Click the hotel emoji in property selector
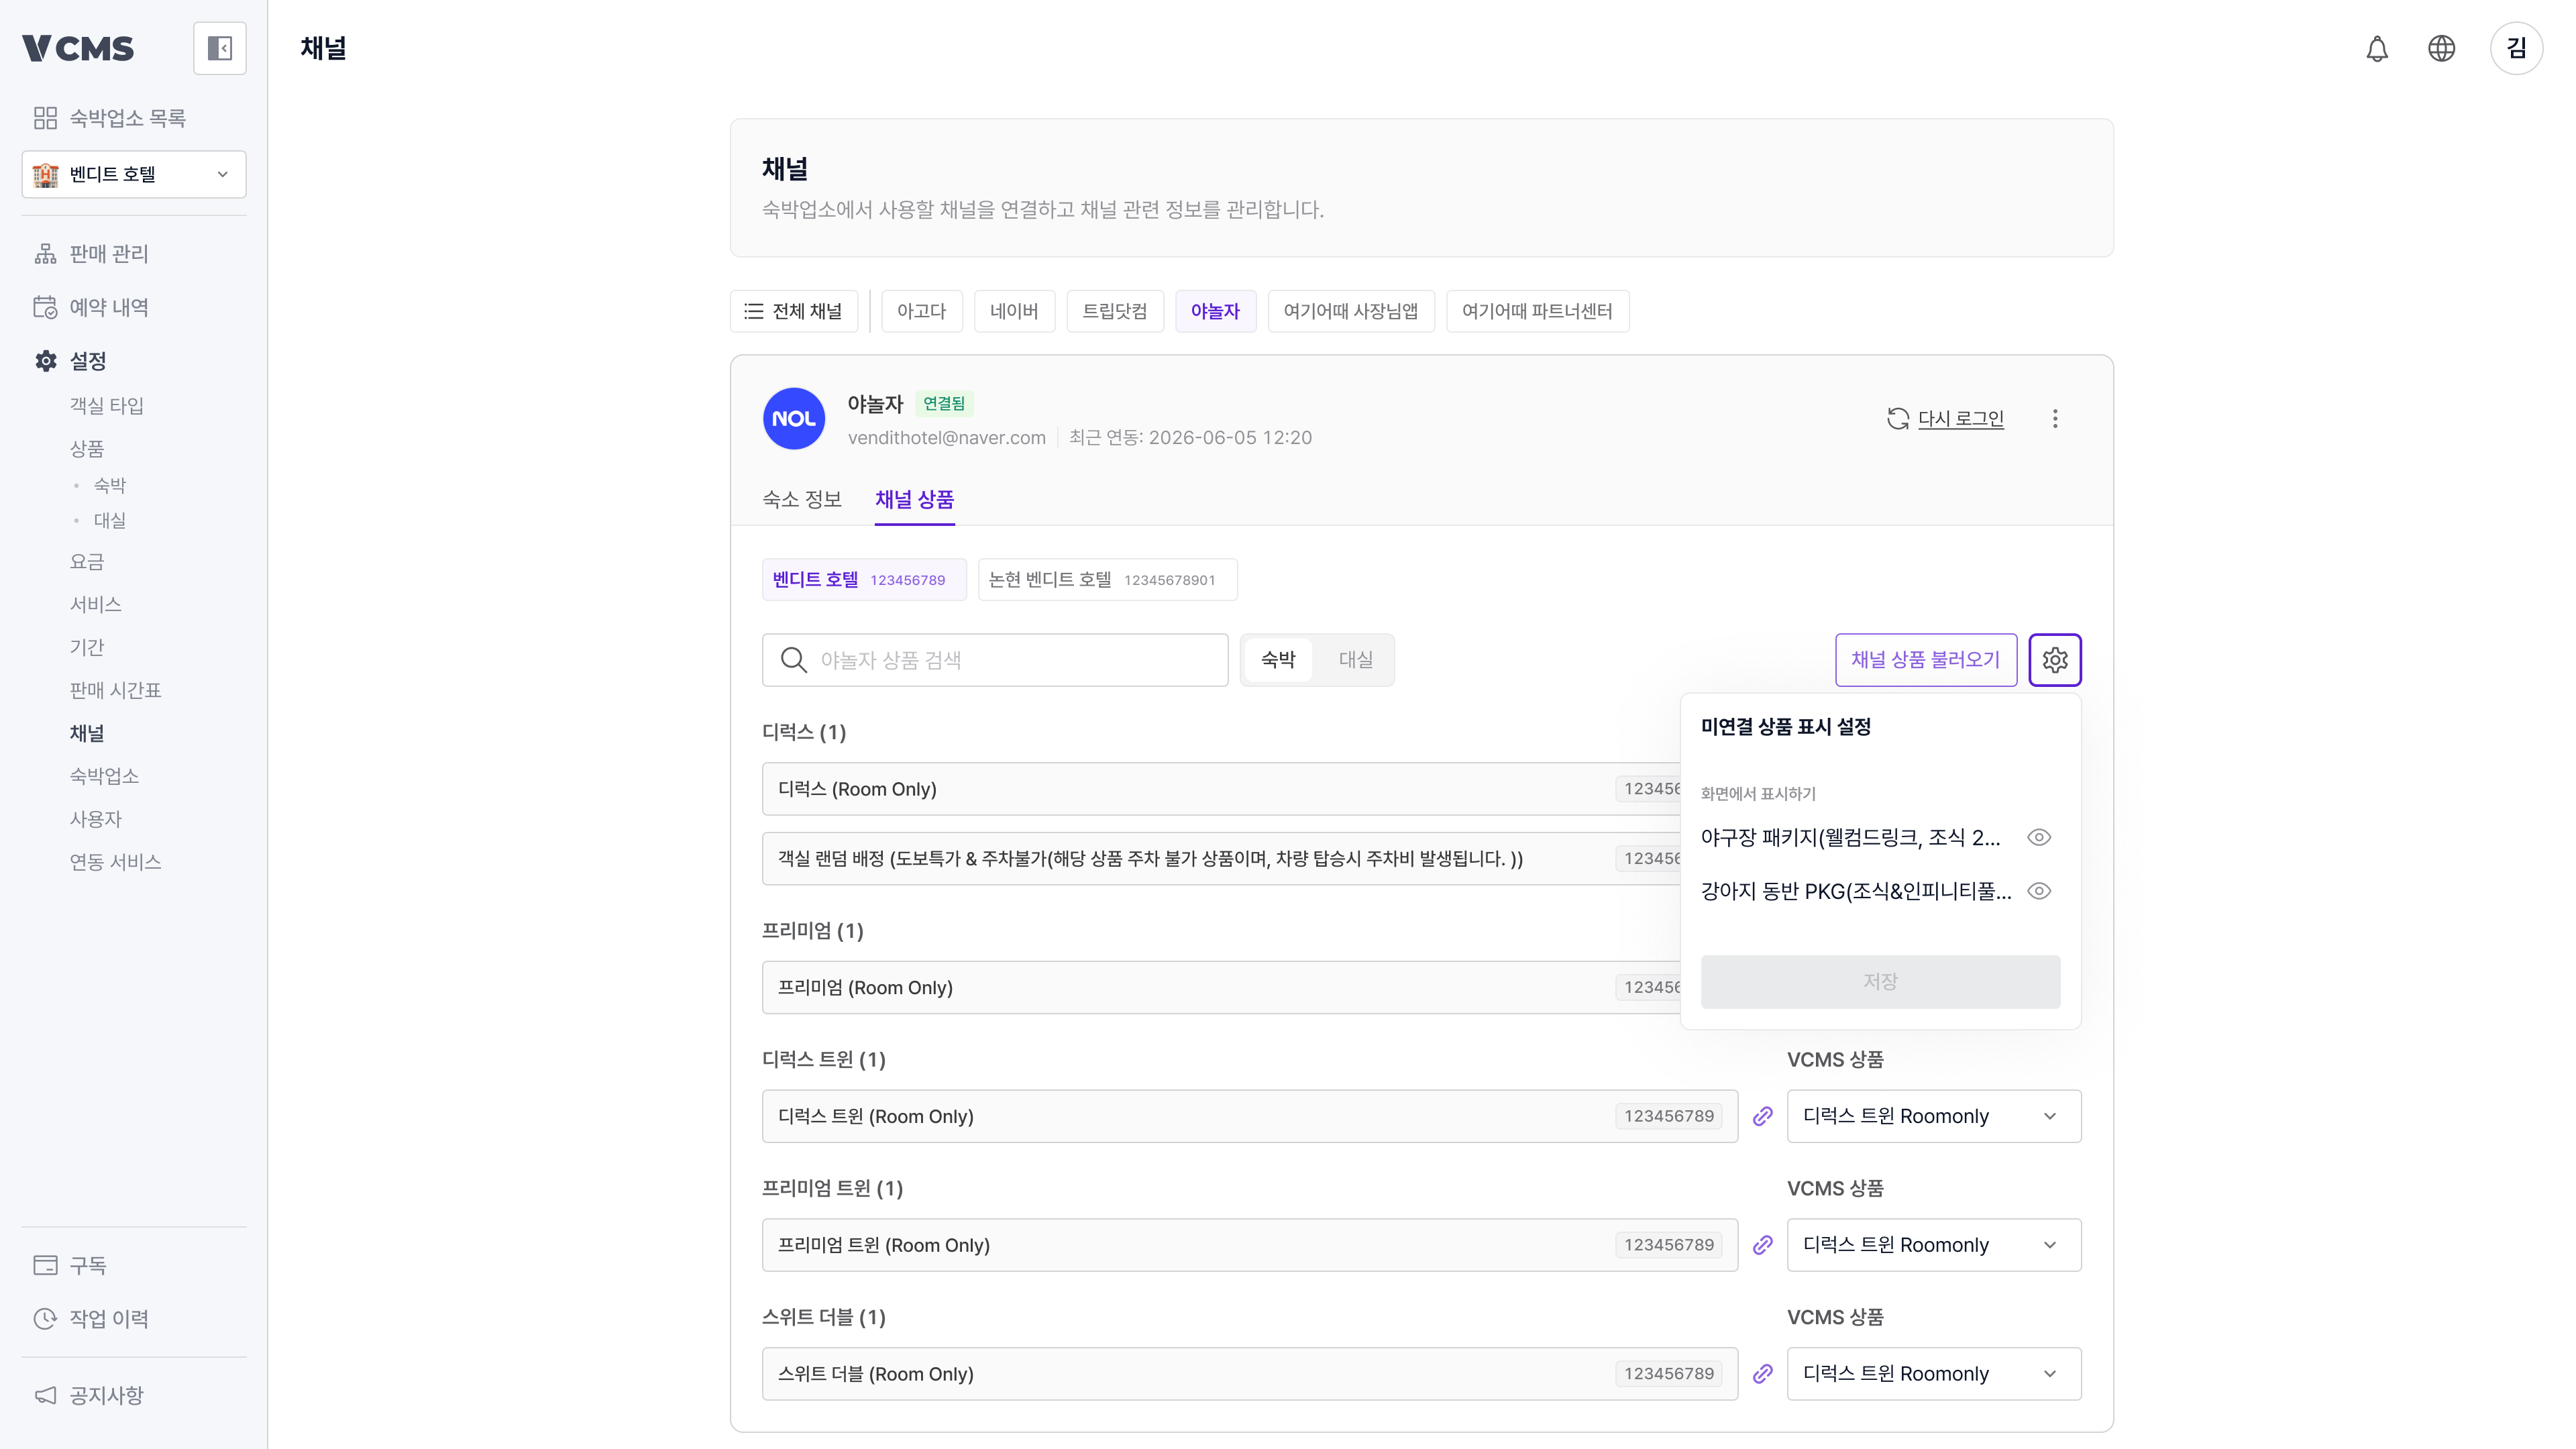Viewport: 2576px width, 1449px height. coord(46,175)
